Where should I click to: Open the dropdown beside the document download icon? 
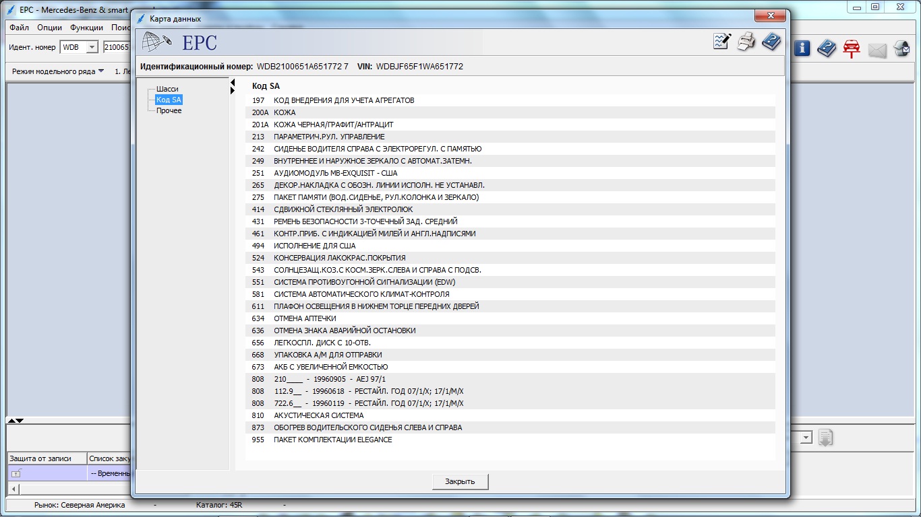806,438
